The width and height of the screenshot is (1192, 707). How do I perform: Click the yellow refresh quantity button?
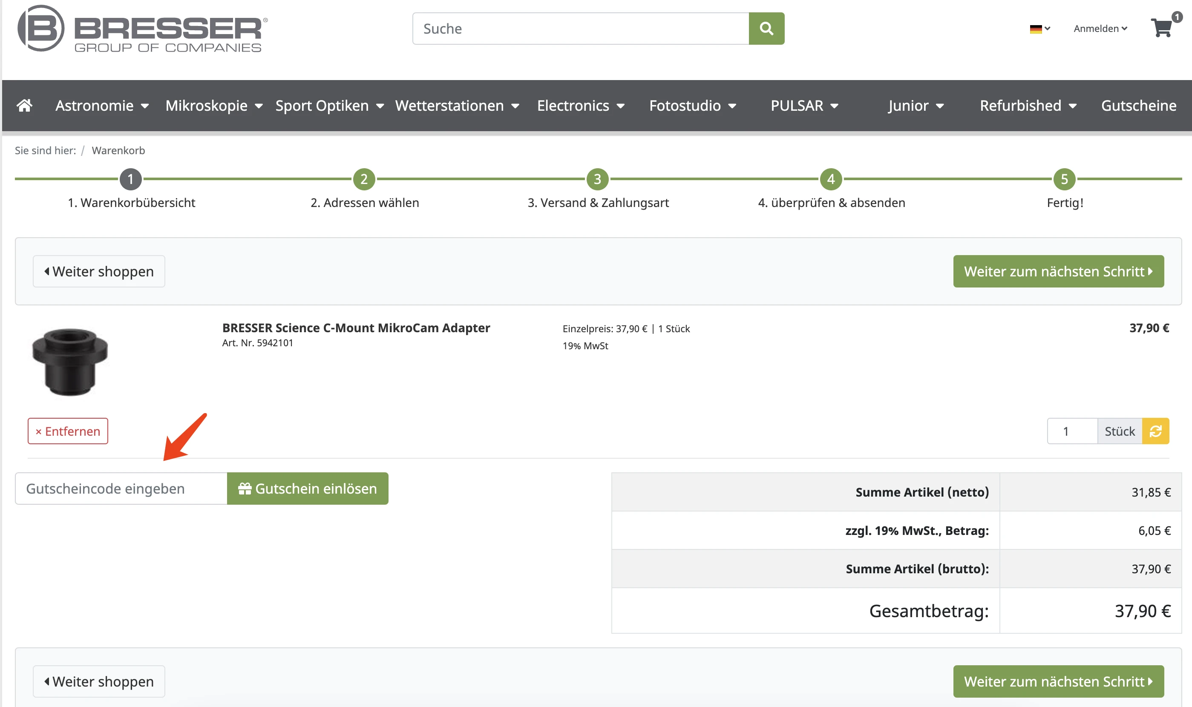[x=1155, y=431]
